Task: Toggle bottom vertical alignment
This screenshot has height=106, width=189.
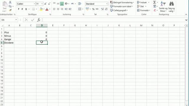Action: [x=62, y=4]
